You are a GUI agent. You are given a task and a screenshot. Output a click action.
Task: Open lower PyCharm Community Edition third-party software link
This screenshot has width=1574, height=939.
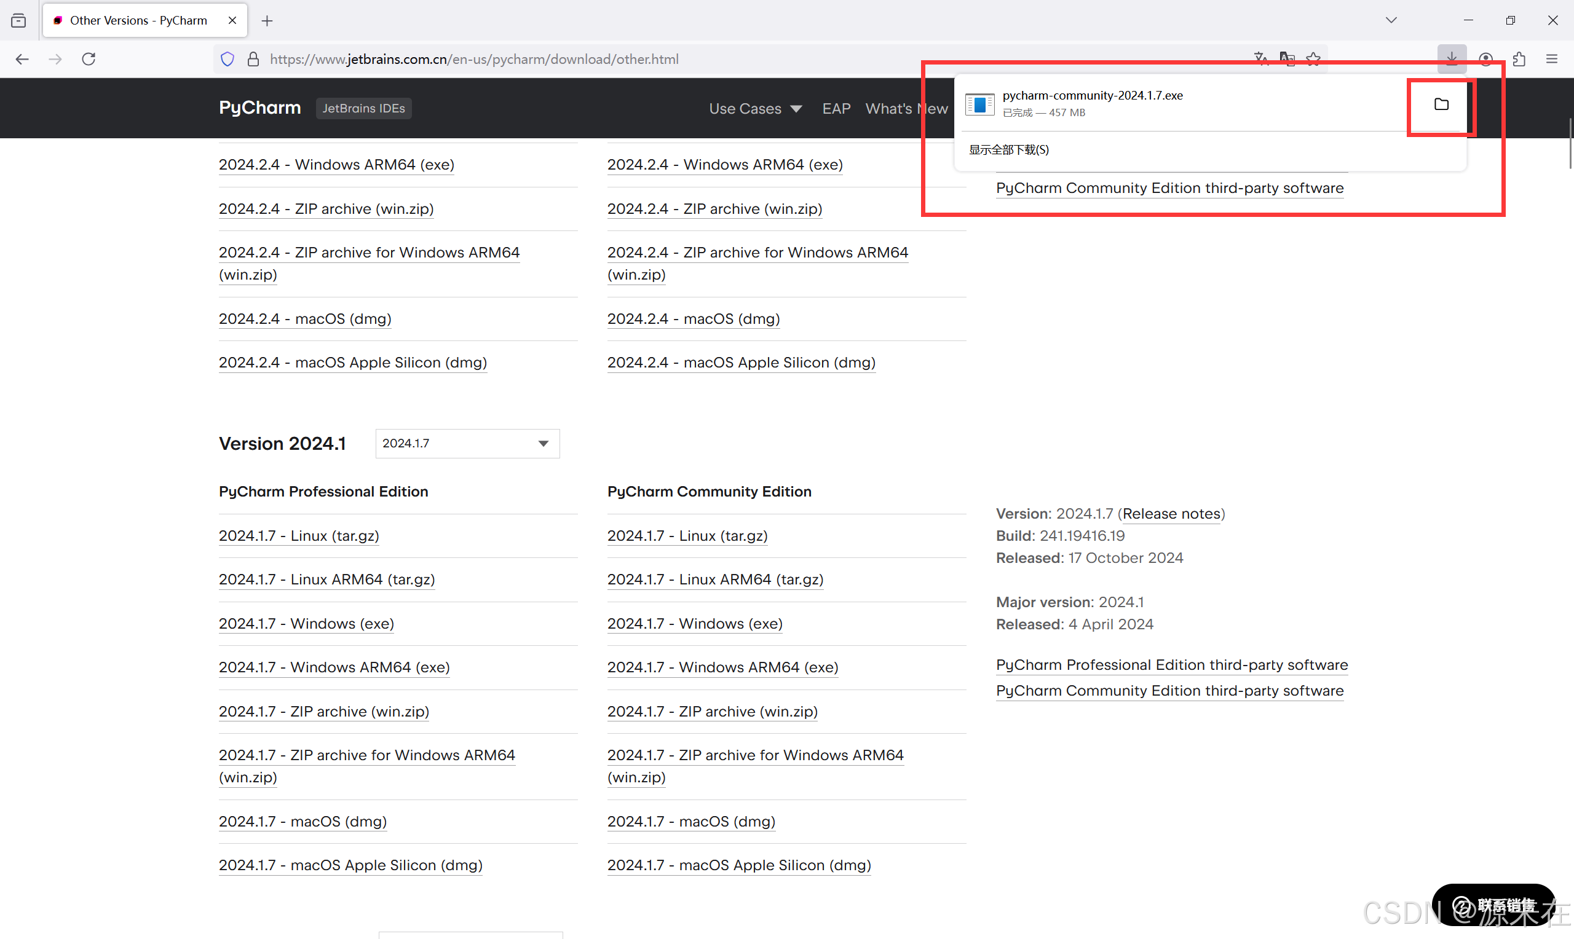click(x=1169, y=691)
